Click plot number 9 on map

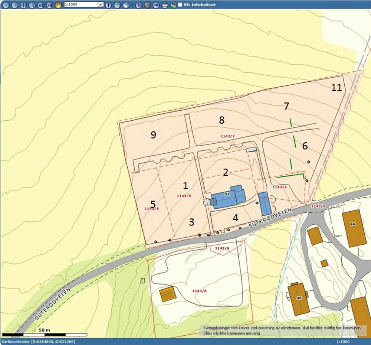[153, 135]
